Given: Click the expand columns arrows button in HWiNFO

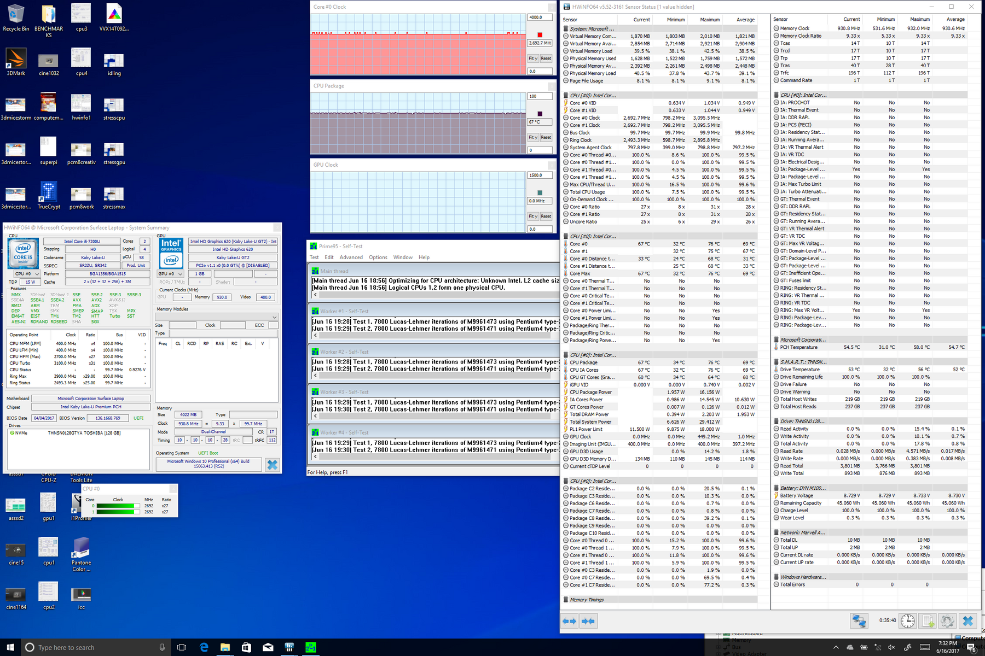Looking at the screenshot, I should [570, 621].
